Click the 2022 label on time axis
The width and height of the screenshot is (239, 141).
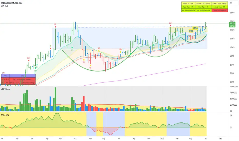coord(75,138)
